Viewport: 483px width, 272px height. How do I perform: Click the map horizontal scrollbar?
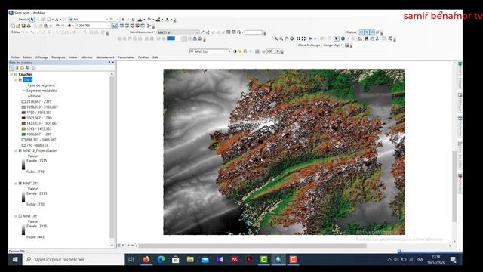[253, 246]
